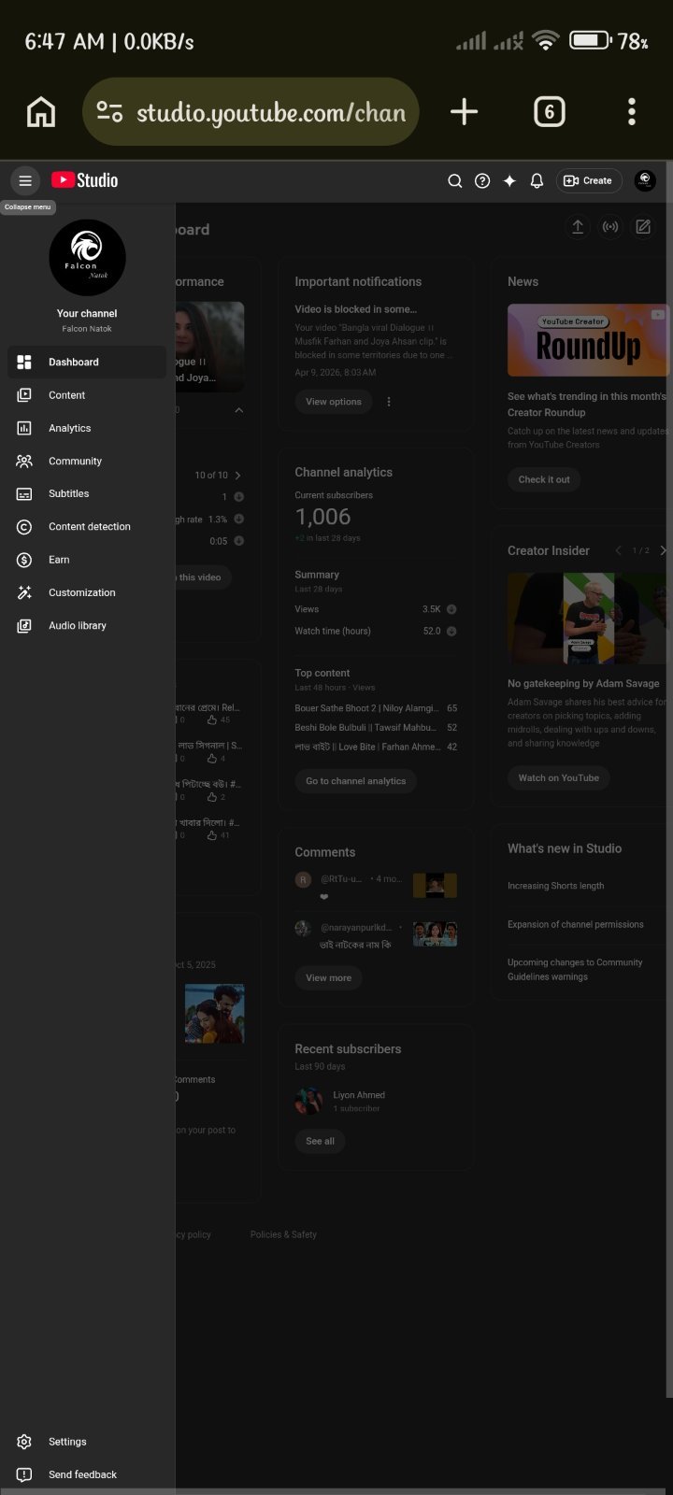Click the site settings icon in address bar

click(x=110, y=113)
